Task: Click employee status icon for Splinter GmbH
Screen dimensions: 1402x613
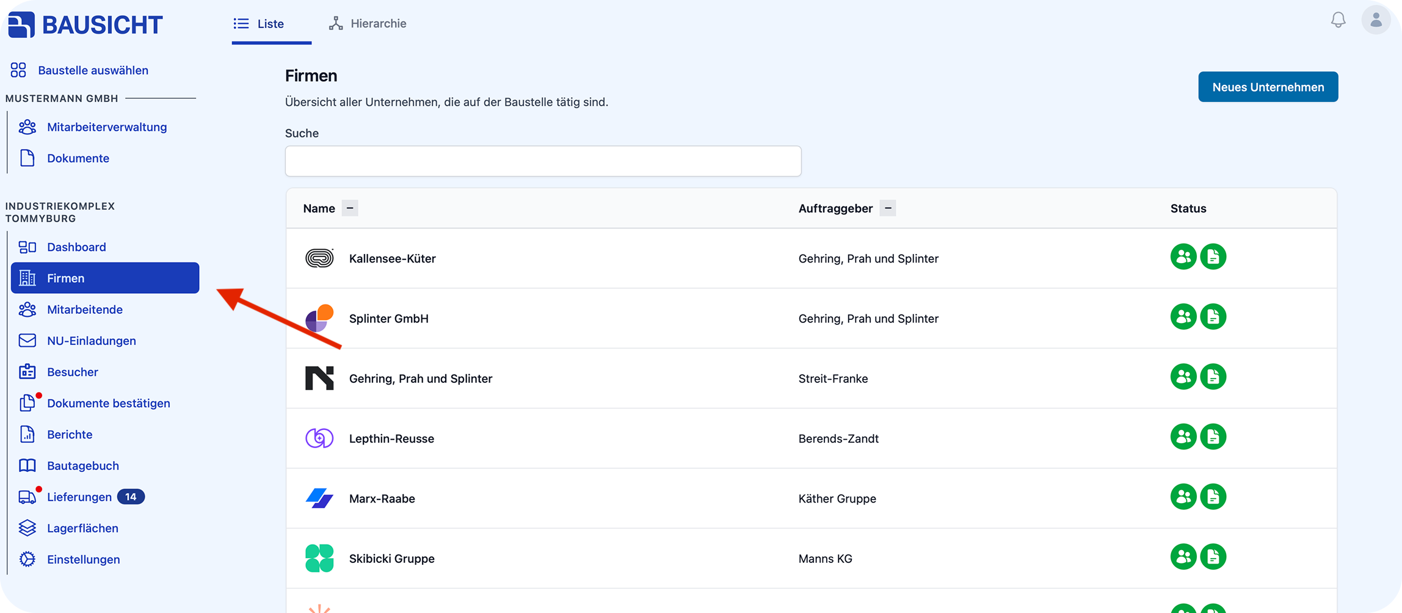Action: [x=1183, y=316]
